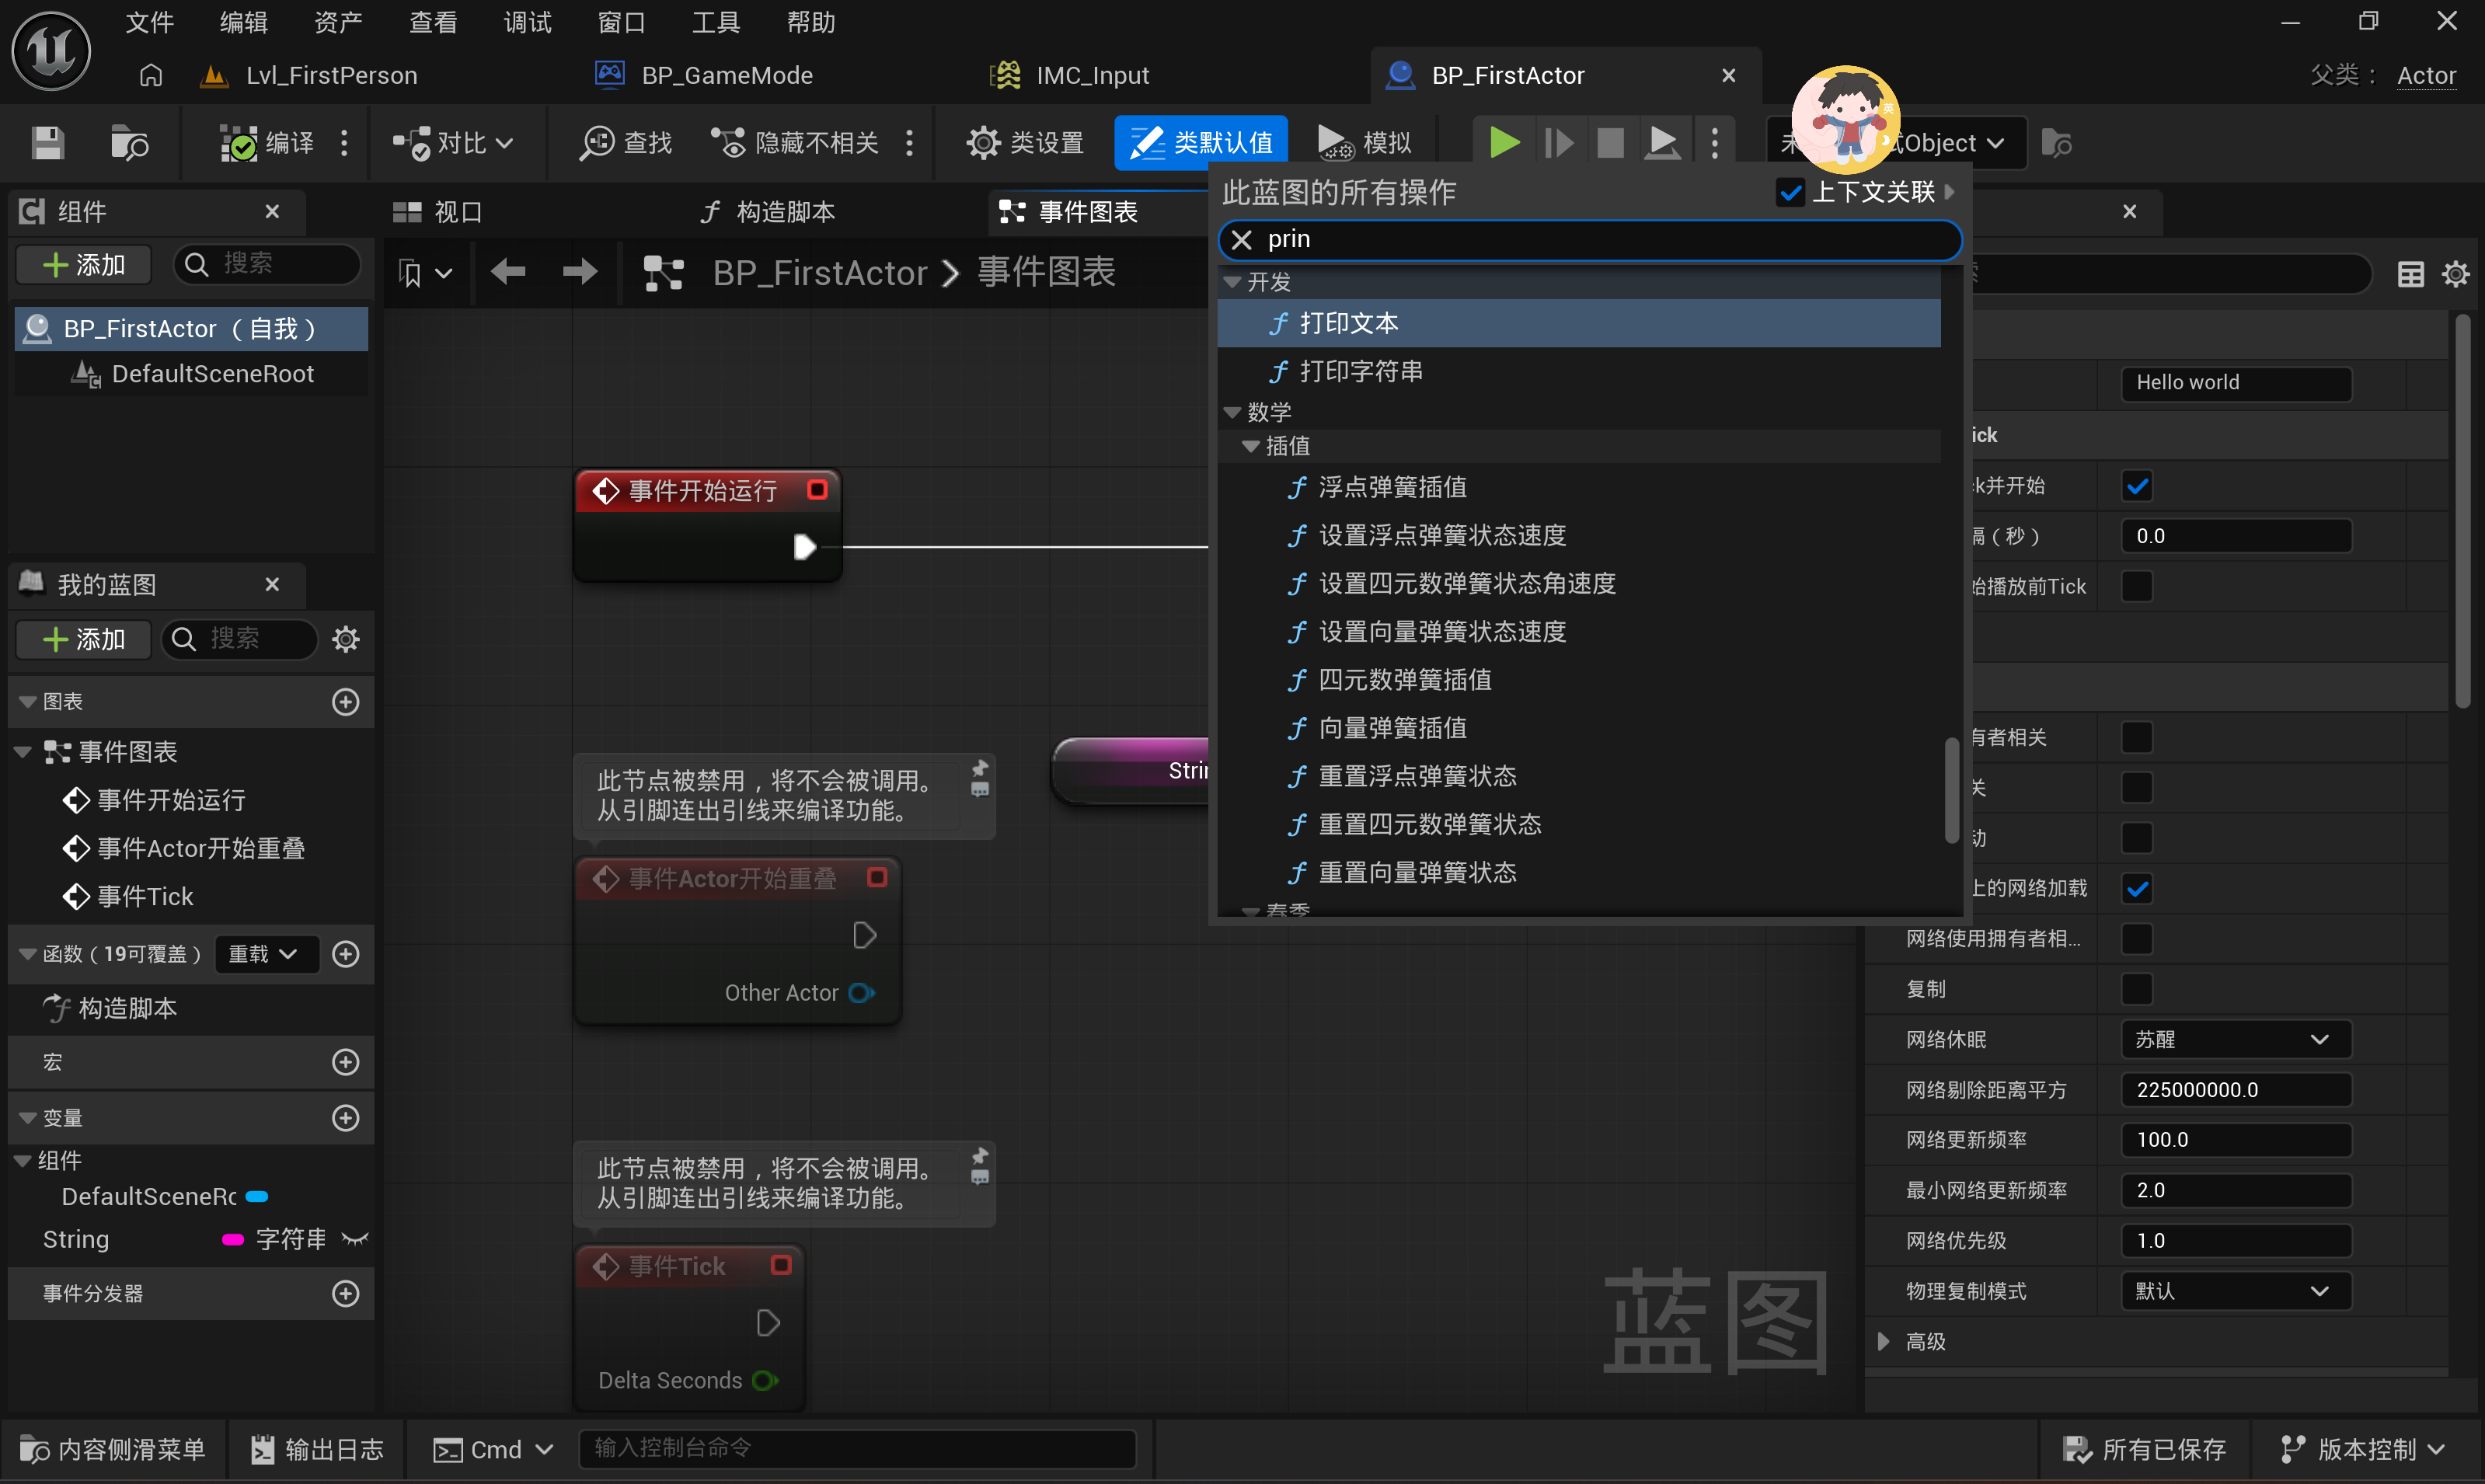This screenshot has height=1484, width=2485.
Task: Click the navigate back arrow in graph
Action: [x=508, y=271]
